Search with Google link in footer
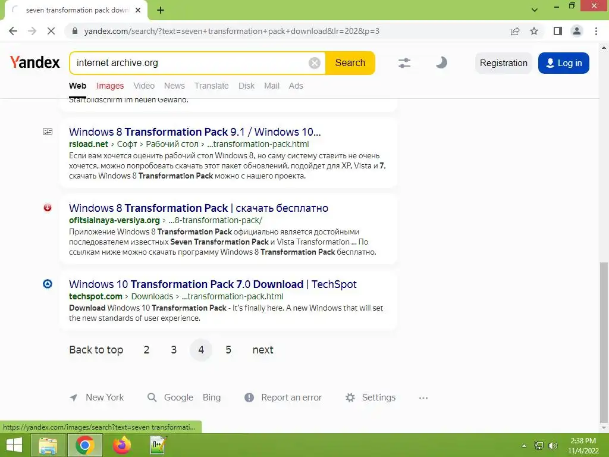The height and width of the screenshot is (457, 609). (x=178, y=397)
